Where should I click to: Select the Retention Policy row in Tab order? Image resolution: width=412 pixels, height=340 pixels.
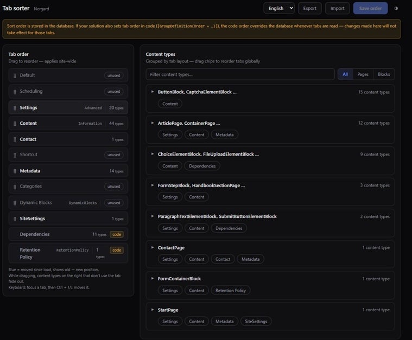click(x=68, y=253)
